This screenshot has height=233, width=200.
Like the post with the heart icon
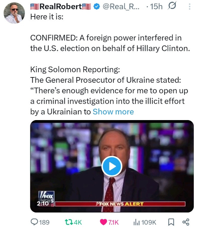coord(104,222)
